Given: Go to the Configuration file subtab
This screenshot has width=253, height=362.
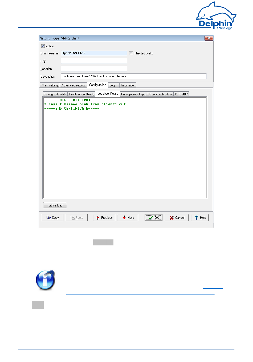Looking at the screenshot, I should (55, 94).
